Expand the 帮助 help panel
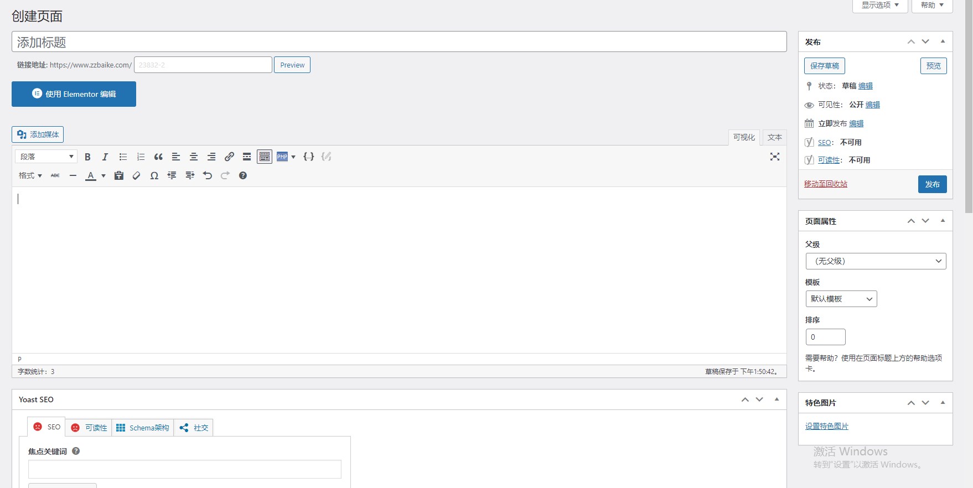Viewport: 973px width, 488px height. coord(932,5)
